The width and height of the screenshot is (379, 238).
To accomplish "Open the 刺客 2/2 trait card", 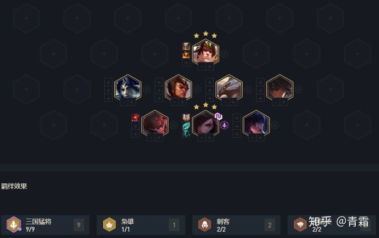I will 236,225.
